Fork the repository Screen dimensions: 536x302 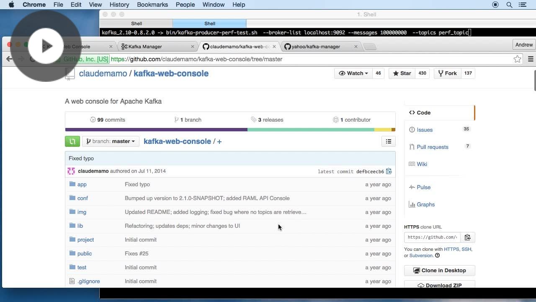(x=448, y=73)
